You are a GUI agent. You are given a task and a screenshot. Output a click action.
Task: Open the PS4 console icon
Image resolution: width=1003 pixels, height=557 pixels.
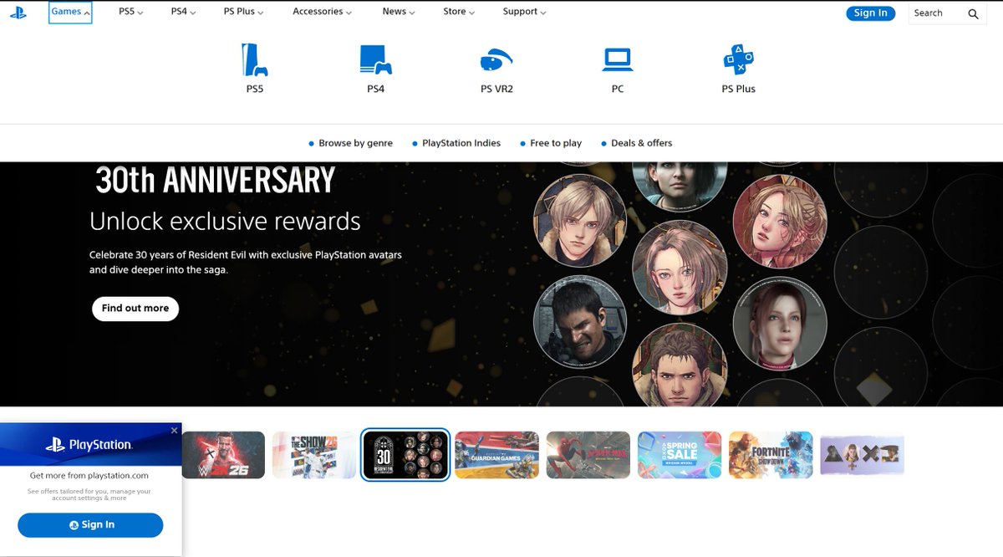[x=375, y=59]
